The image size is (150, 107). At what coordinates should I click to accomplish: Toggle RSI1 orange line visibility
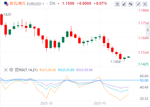[x=48, y=70]
